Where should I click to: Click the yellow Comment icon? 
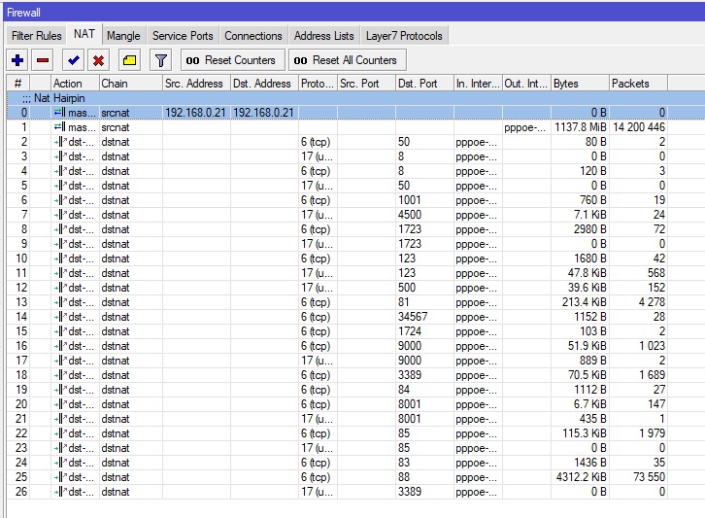130,60
